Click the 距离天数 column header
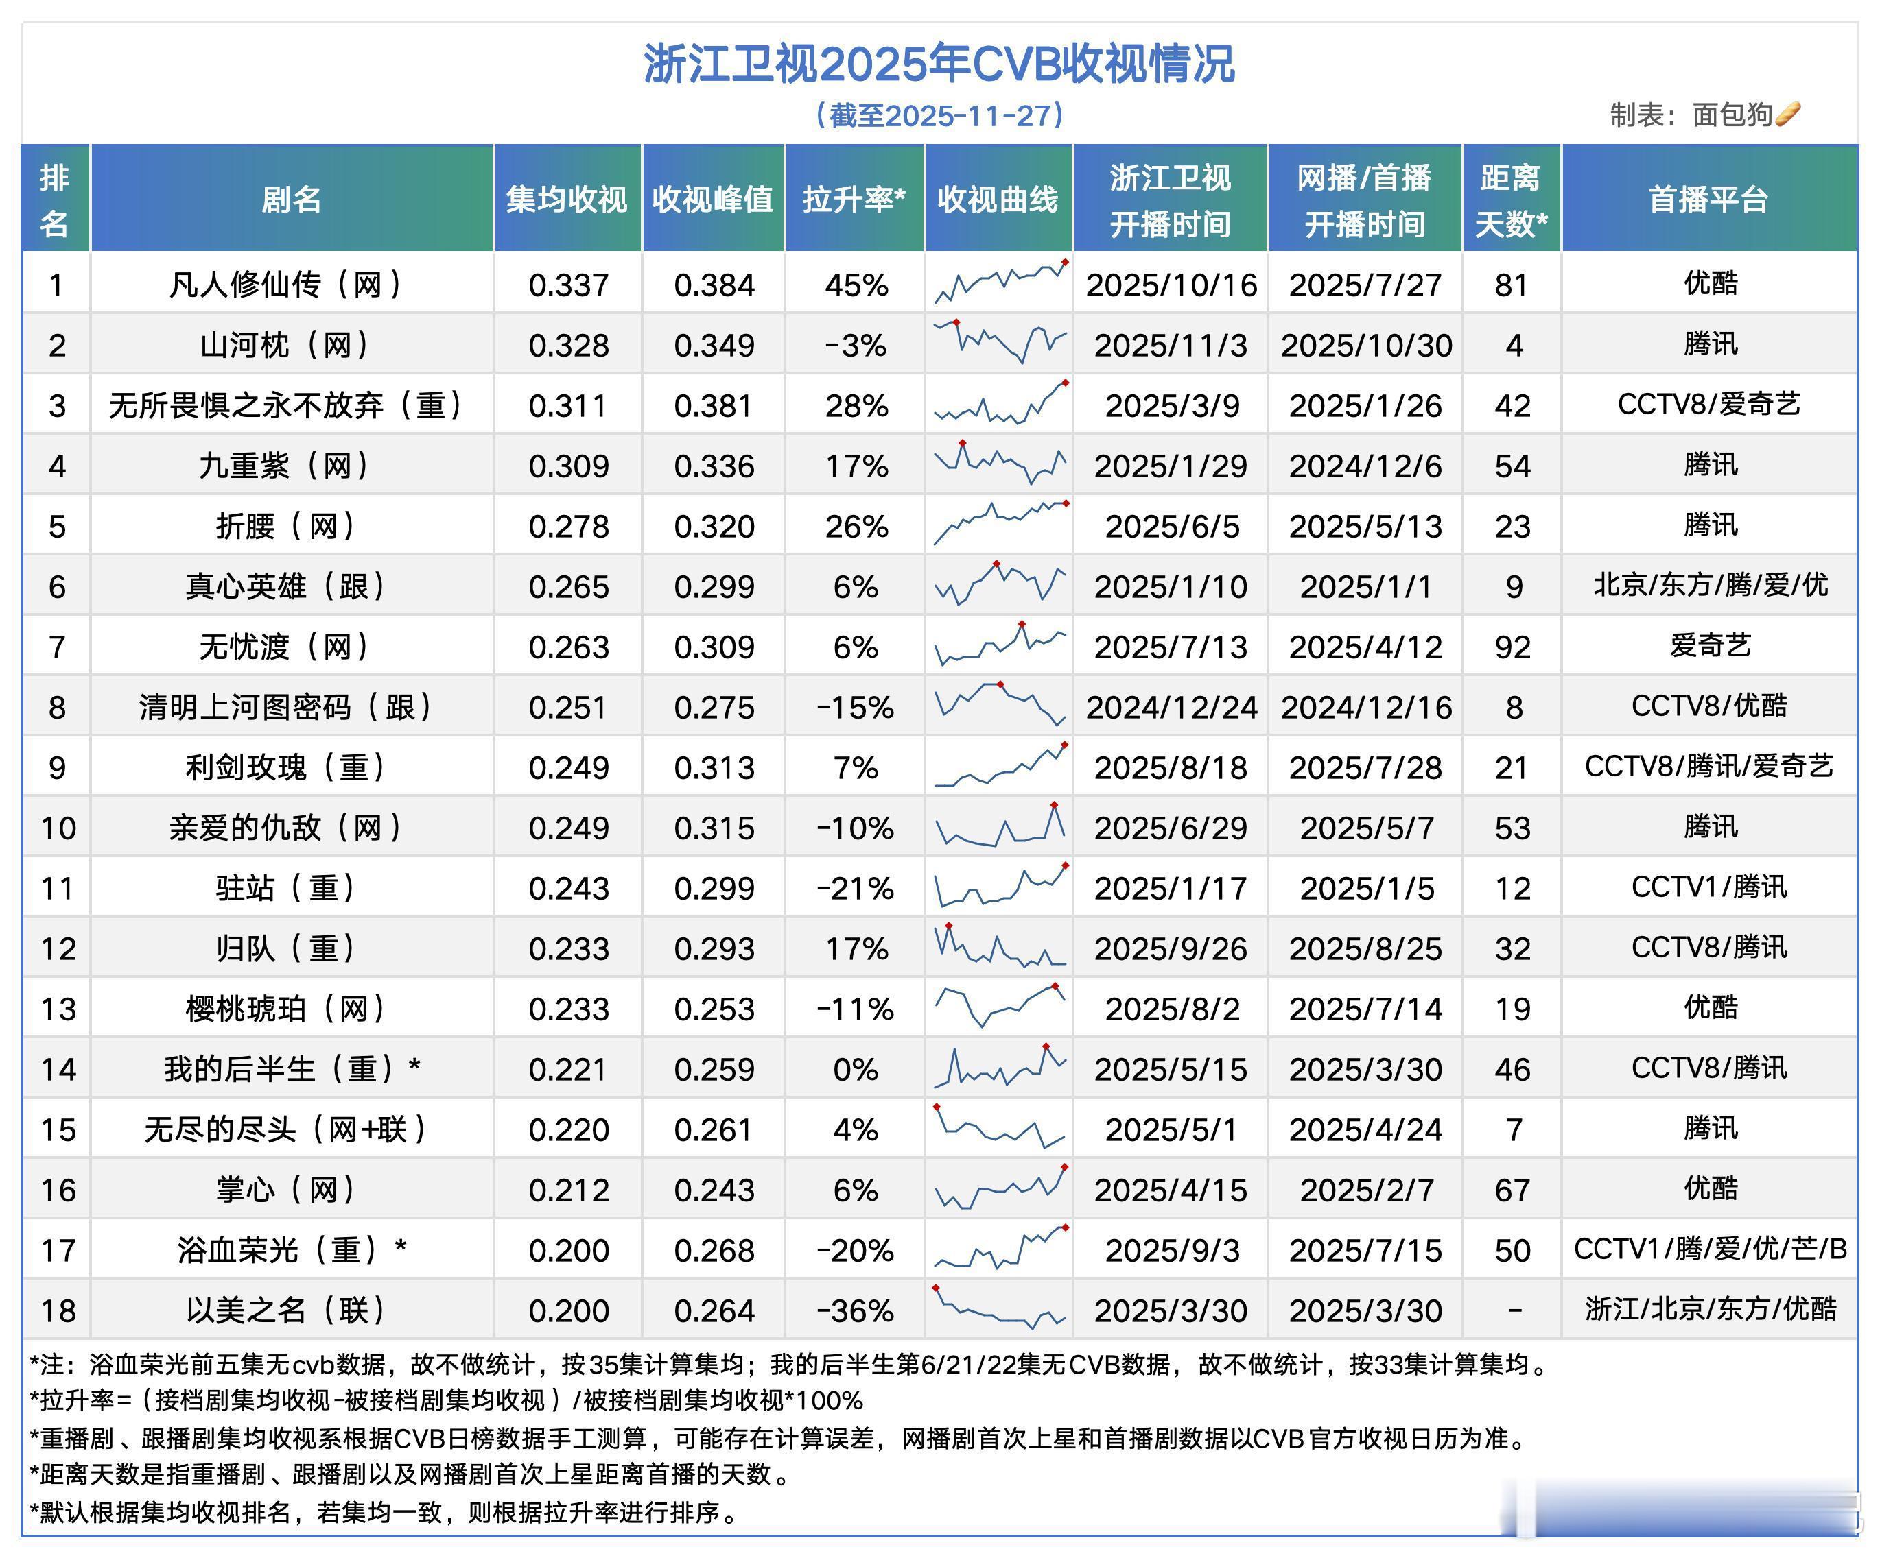The width and height of the screenshot is (1880, 1558). [x=1511, y=200]
